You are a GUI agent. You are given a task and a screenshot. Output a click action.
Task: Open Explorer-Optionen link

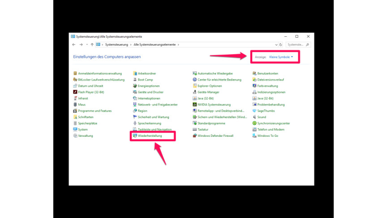coord(210,86)
